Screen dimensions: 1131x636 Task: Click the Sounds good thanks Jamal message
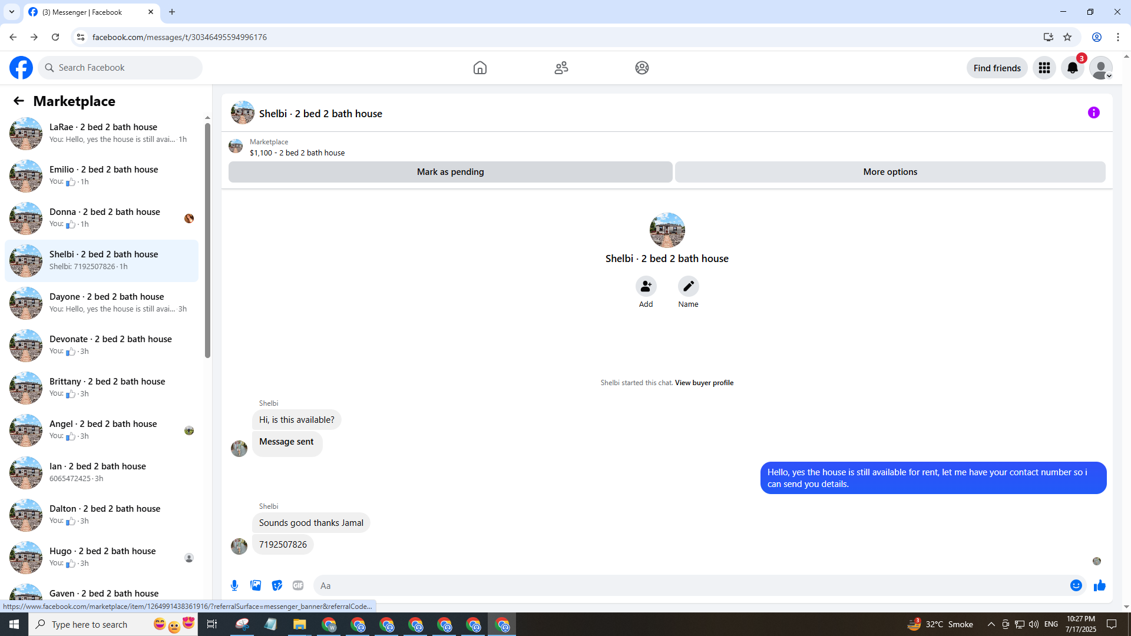(311, 523)
